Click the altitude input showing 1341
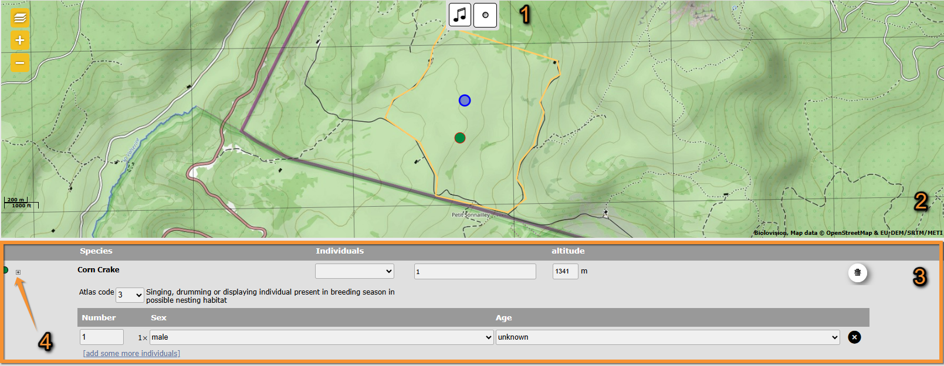 pyautogui.click(x=565, y=271)
